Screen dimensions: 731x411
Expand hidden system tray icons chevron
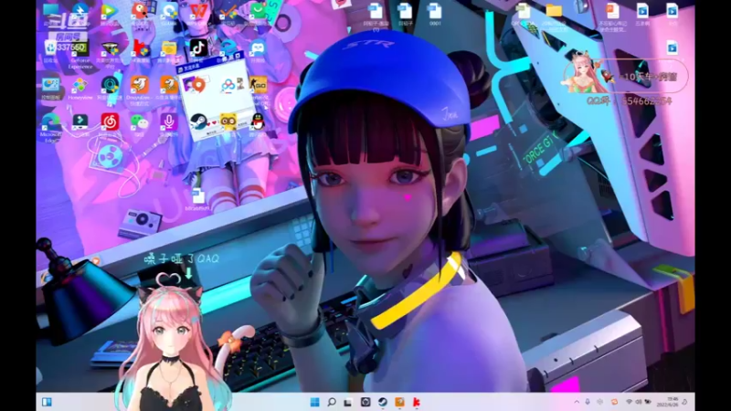[x=577, y=402]
